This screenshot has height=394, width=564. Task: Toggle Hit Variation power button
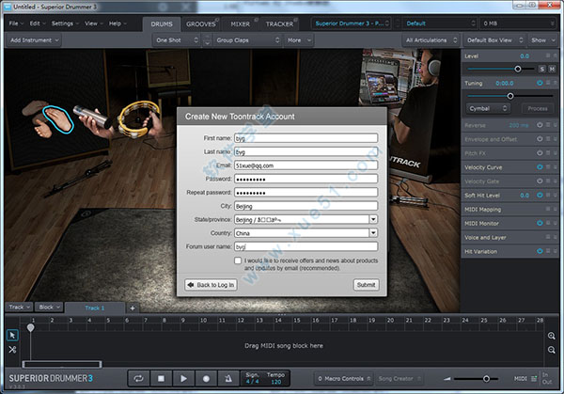[x=540, y=251]
